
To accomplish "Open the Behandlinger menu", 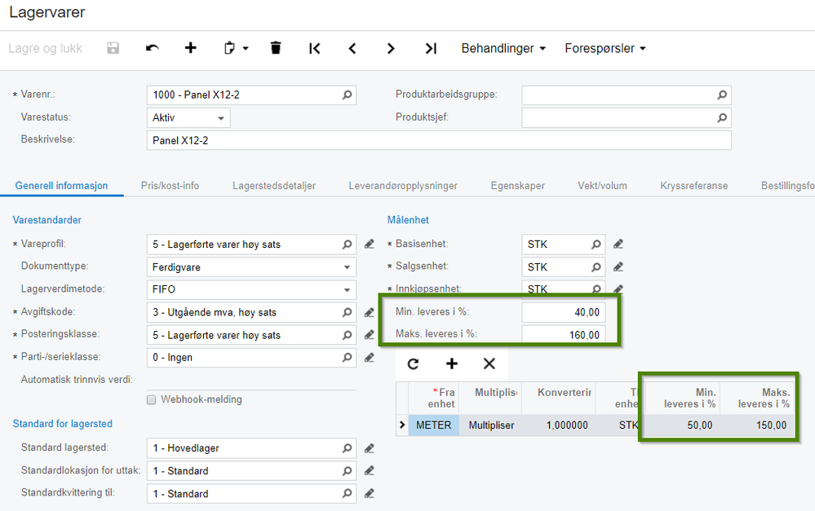I will click(503, 49).
